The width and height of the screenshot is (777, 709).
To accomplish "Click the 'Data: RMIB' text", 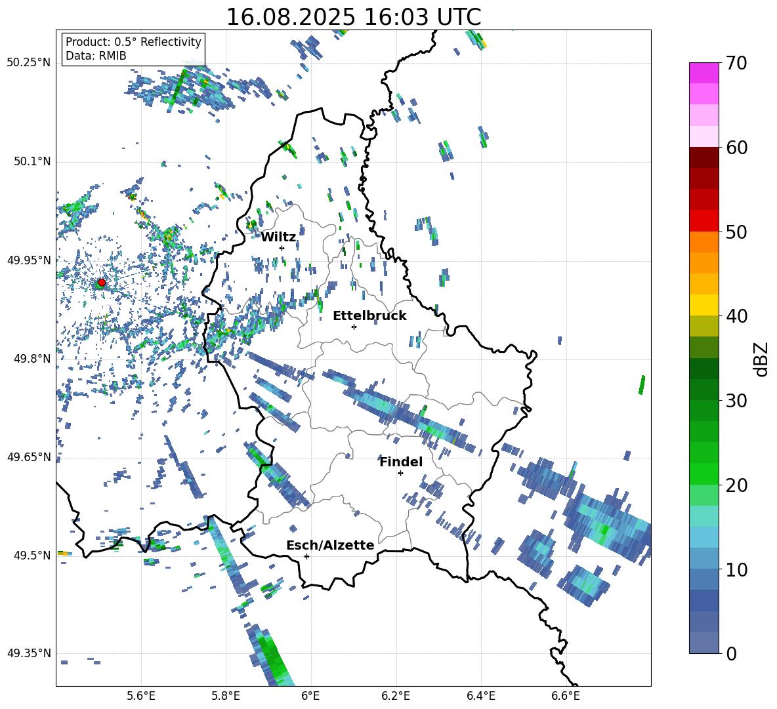I will click(96, 56).
